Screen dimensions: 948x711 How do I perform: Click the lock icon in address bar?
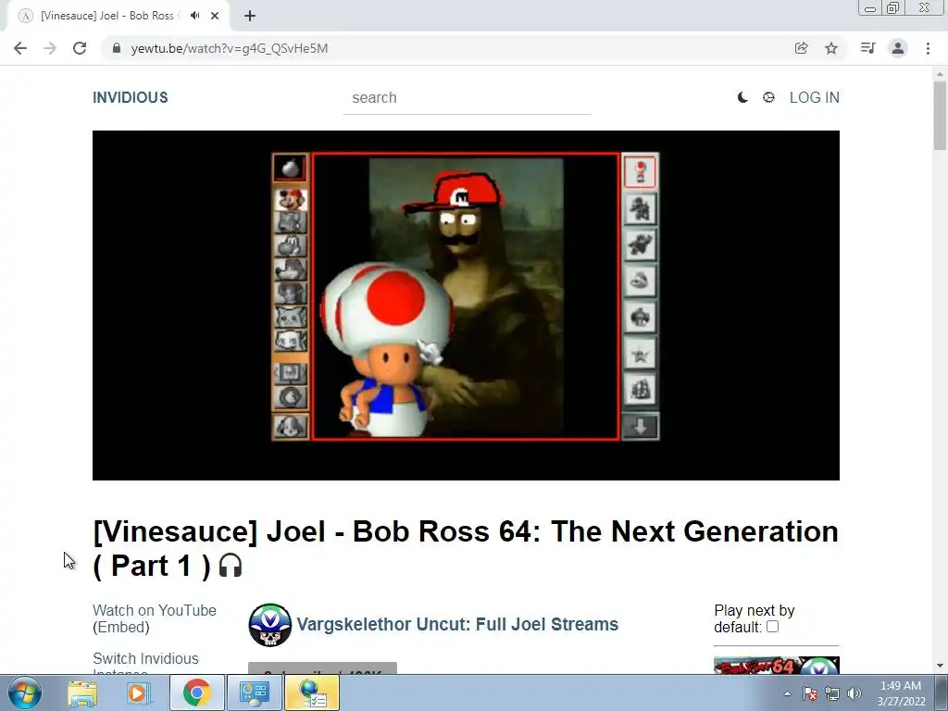point(117,48)
